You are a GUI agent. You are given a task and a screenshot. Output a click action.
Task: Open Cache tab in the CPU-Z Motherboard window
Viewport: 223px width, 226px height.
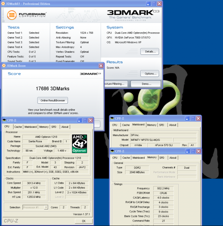[126, 125]
